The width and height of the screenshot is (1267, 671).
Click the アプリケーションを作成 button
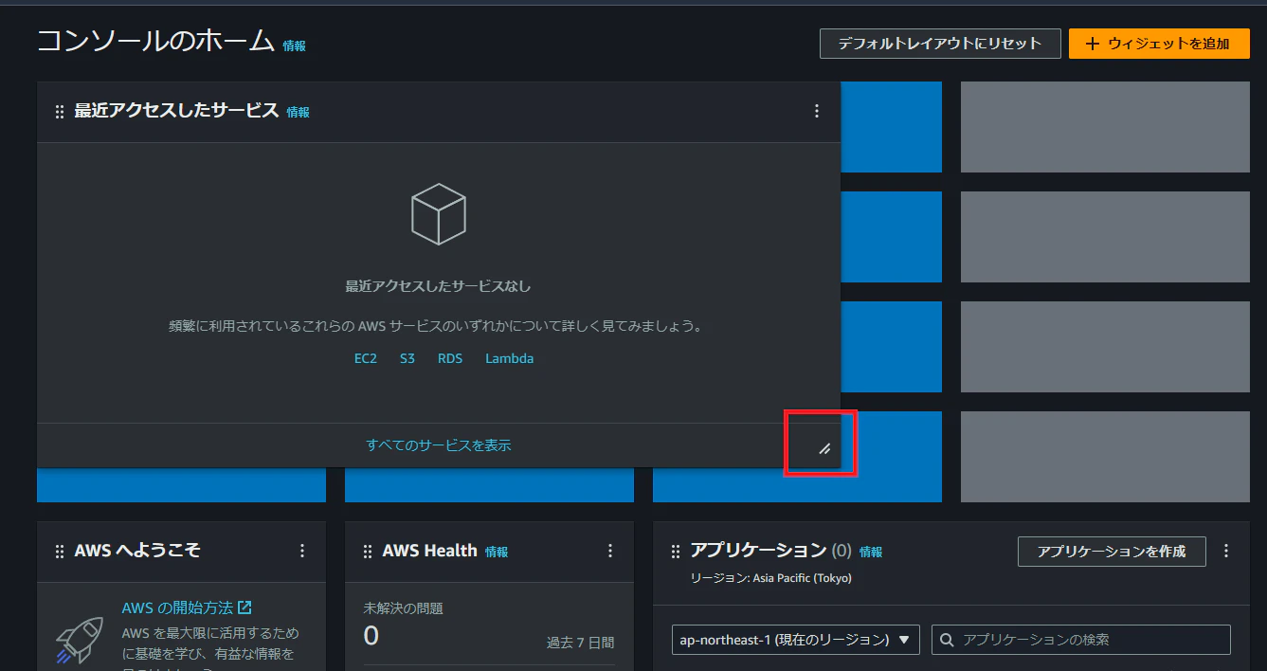(1111, 551)
